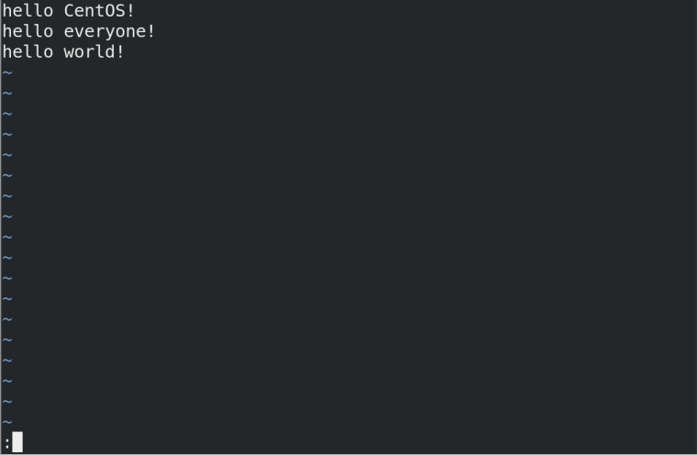Click the colon command prompt
697x455 pixels.
7,443
